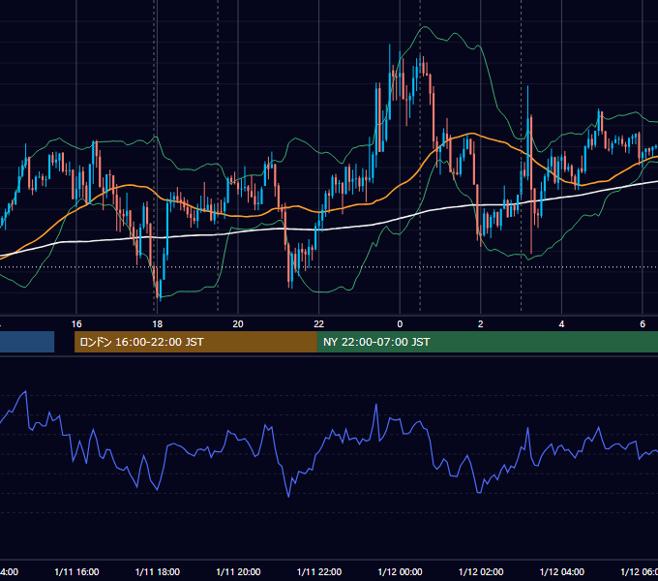Click the 1/12 00:00 date label
The height and width of the screenshot is (581, 658).
400,572
